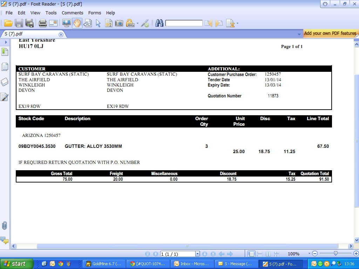Screen dimensions: 359x269
Task: Select the Select Text tool
Action: (109, 23)
